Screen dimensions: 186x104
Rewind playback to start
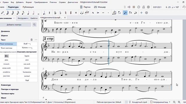tap(129, 7)
